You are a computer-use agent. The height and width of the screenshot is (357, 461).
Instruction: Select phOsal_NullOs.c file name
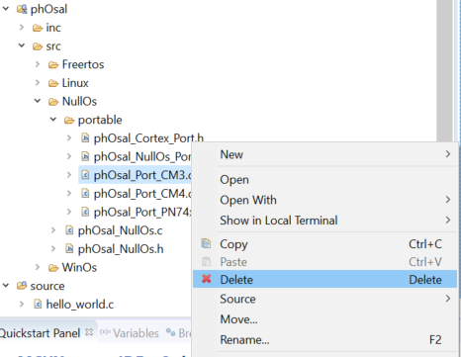(x=120, y=230)
